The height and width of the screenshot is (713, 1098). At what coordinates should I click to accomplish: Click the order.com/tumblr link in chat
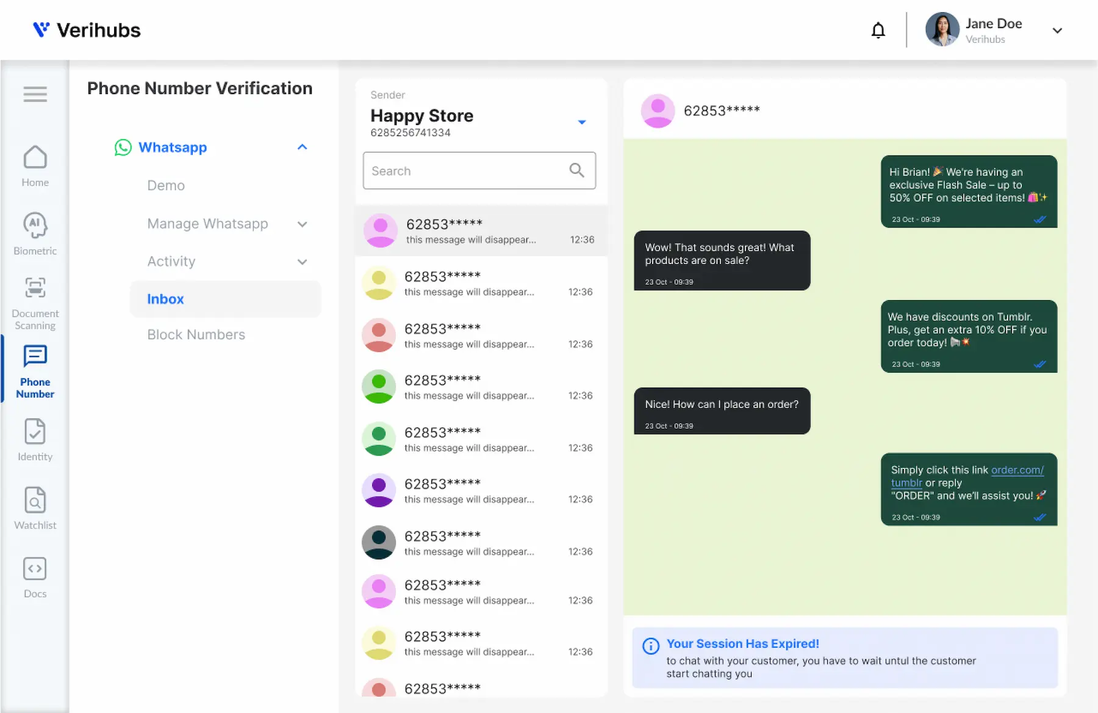pyautogui.click(x=1016, y=470)
